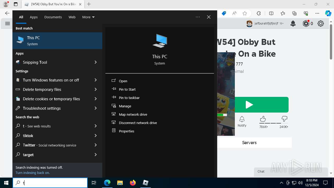Expand Troubleshoot settings result
Viewport: 334px width, 188px height.
pyautogui.click(x=96, y=108)
